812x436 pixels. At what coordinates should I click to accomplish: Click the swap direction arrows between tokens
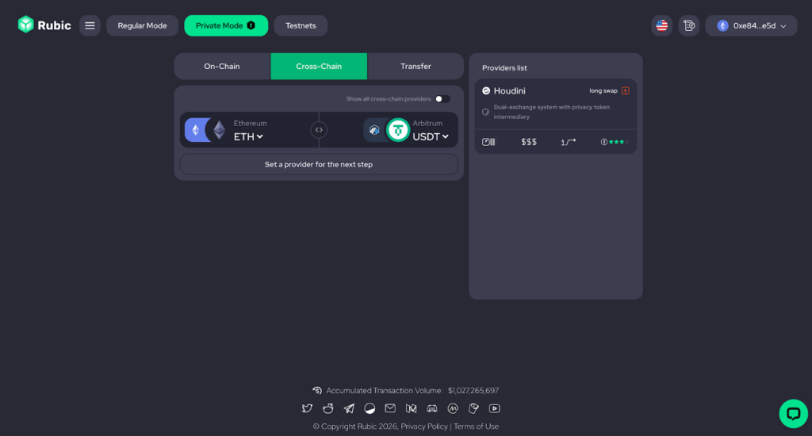pyautogui.click(x=319, y=130)
